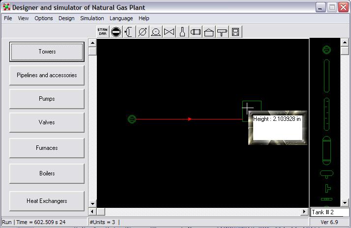The width and height of the screenshot is (351, 228).
Task: Select the T-shaped pipe toolbar icon
Action: coord(222,32)
